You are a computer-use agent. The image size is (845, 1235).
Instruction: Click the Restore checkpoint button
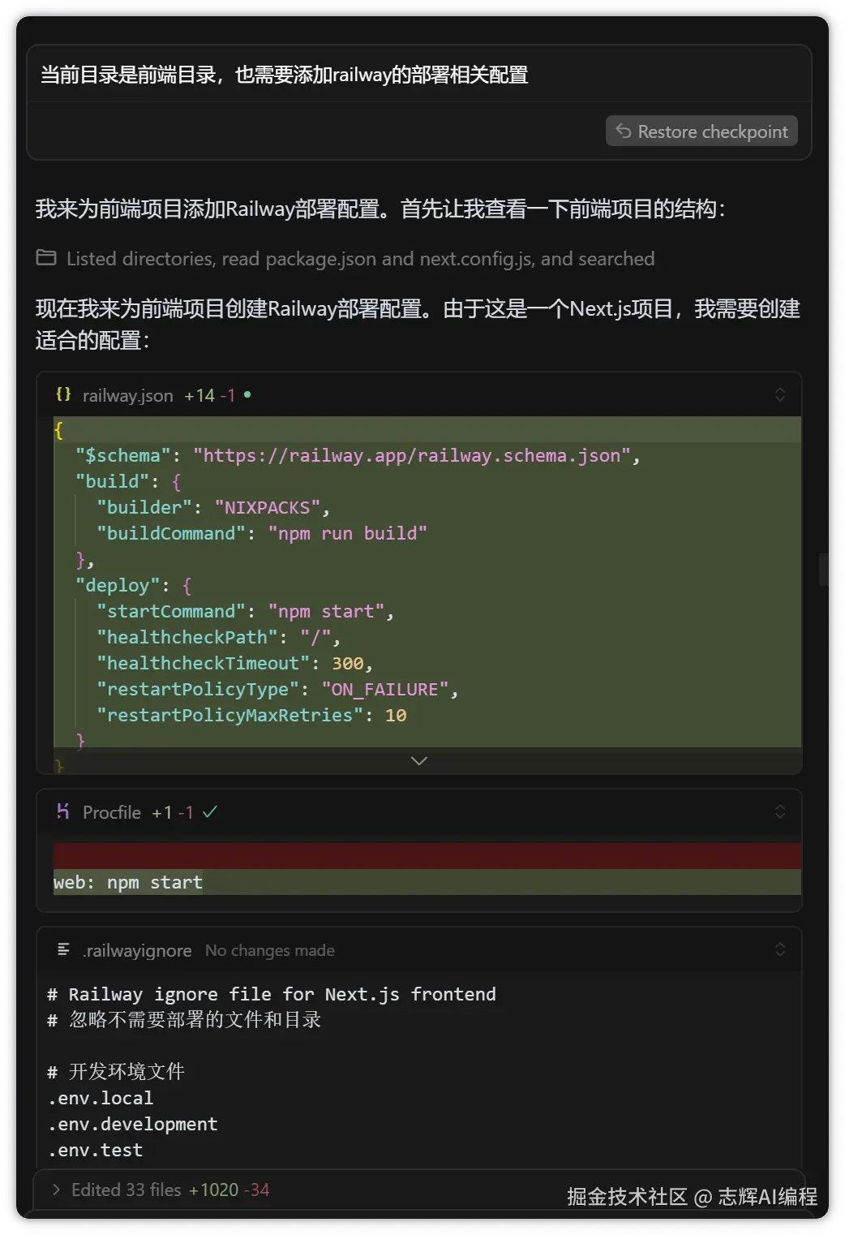tap(701, 131)
